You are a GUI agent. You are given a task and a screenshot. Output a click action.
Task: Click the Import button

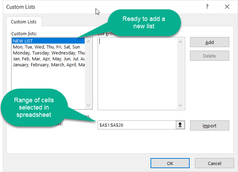pyautogui.click(x=209, y=126)
